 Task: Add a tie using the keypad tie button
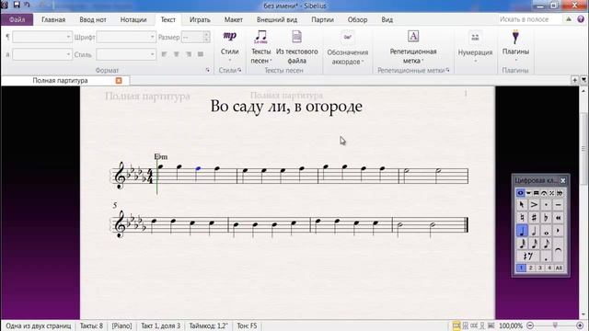(x=559, y=250)
